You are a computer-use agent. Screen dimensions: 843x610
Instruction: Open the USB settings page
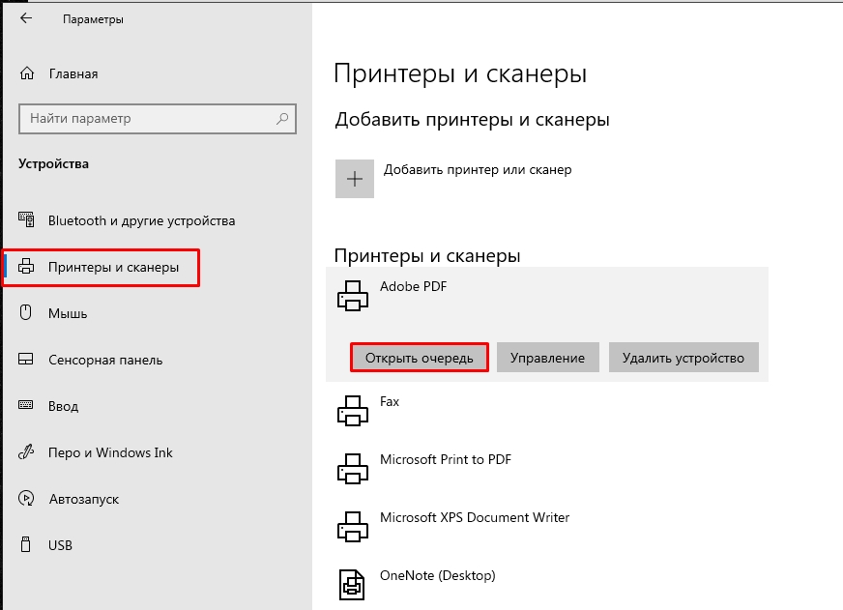(60, 545)
